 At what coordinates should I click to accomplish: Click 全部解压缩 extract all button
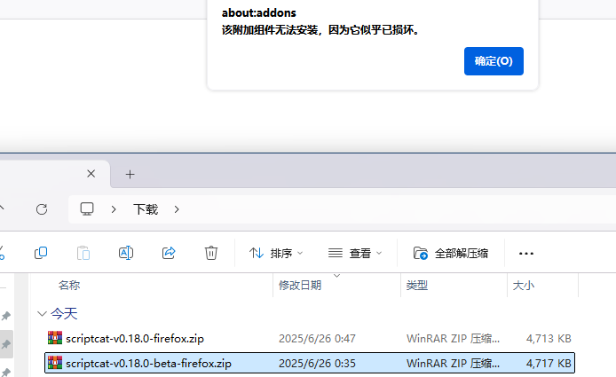pyautogui.click(x=450, y=253)
